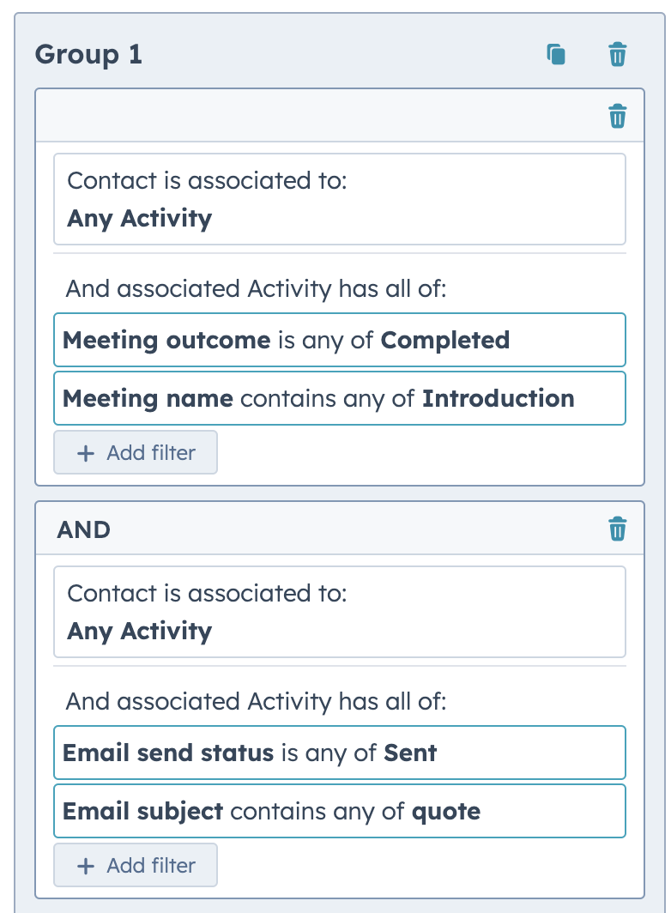Delete Group 1 using its trash icon
The width and height of the screenshot is (671, 913).
pos(617,55)
